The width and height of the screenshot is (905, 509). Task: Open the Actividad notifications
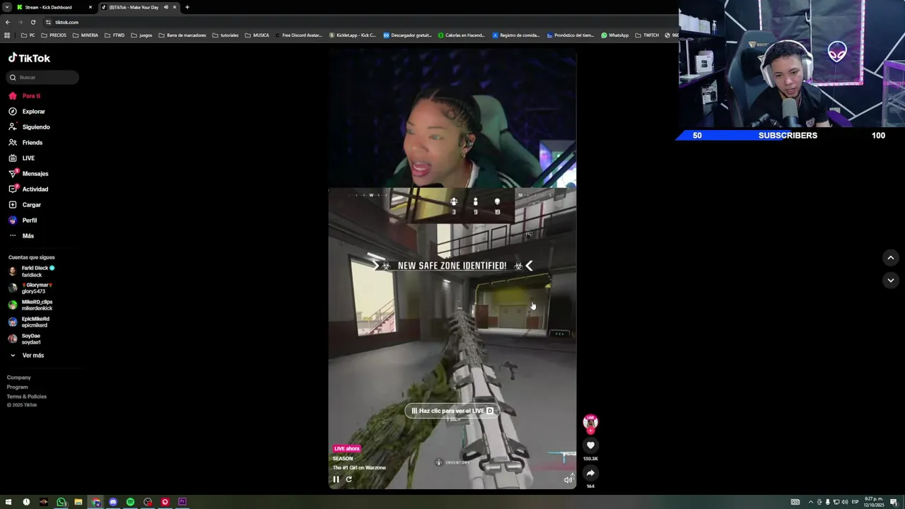(28, 189)
